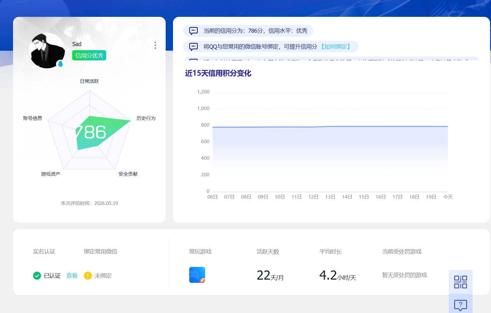Click the 绑定常用微信 label
The height and width of the screenshot is (313, 491).
coord(100,252)
